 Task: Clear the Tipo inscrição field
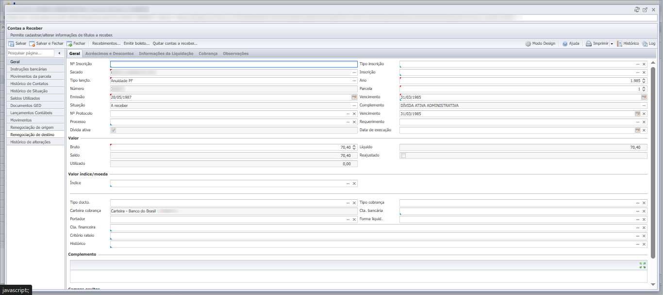click(644, 64)
